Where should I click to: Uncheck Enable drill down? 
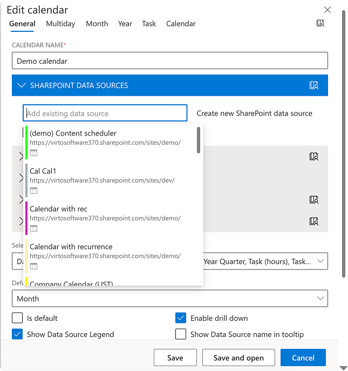181,318
